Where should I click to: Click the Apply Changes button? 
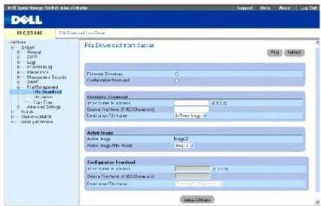click(197, 199)
